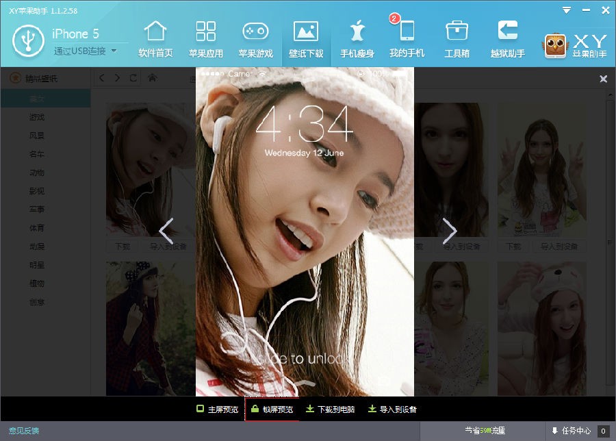Open 任务中心 task center
Image resolution: width=616 pixels, height=441 pixels.
572,431
